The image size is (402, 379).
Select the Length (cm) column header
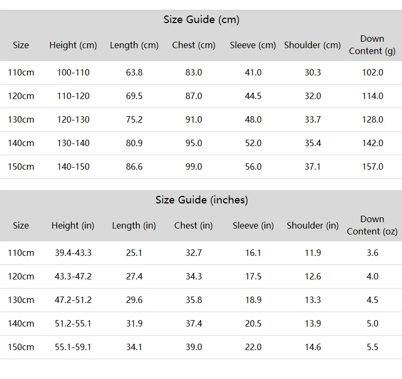click(134, 45)
